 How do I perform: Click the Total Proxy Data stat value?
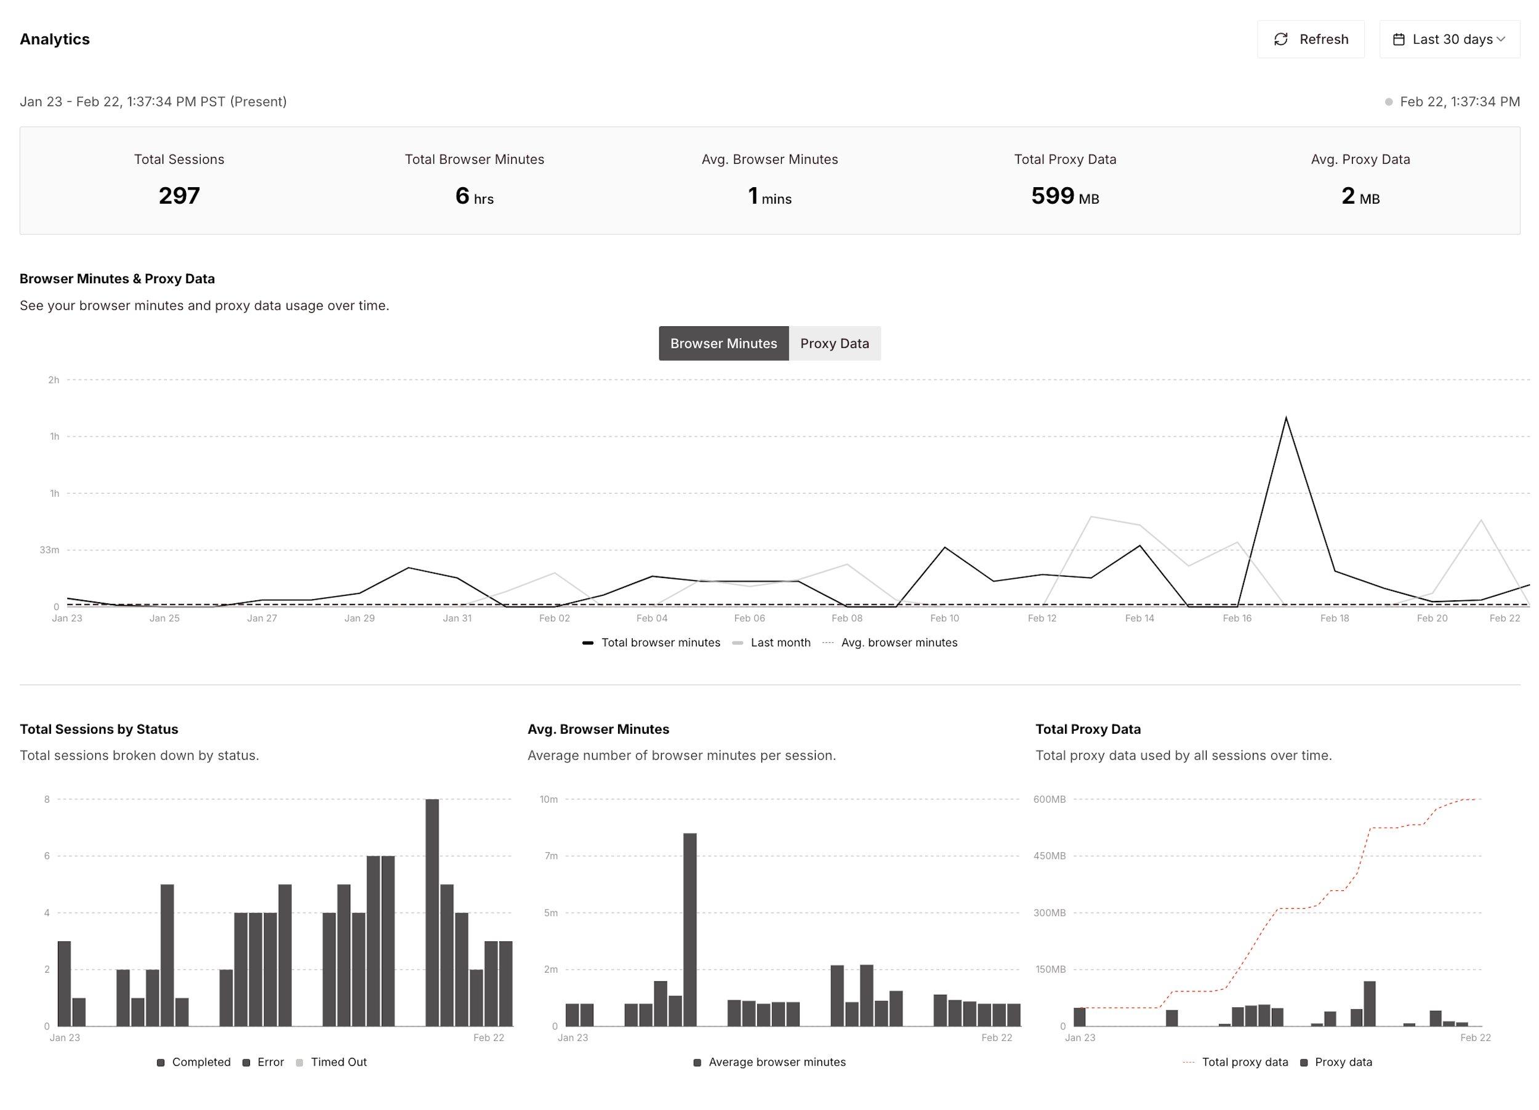point(1064,197)
